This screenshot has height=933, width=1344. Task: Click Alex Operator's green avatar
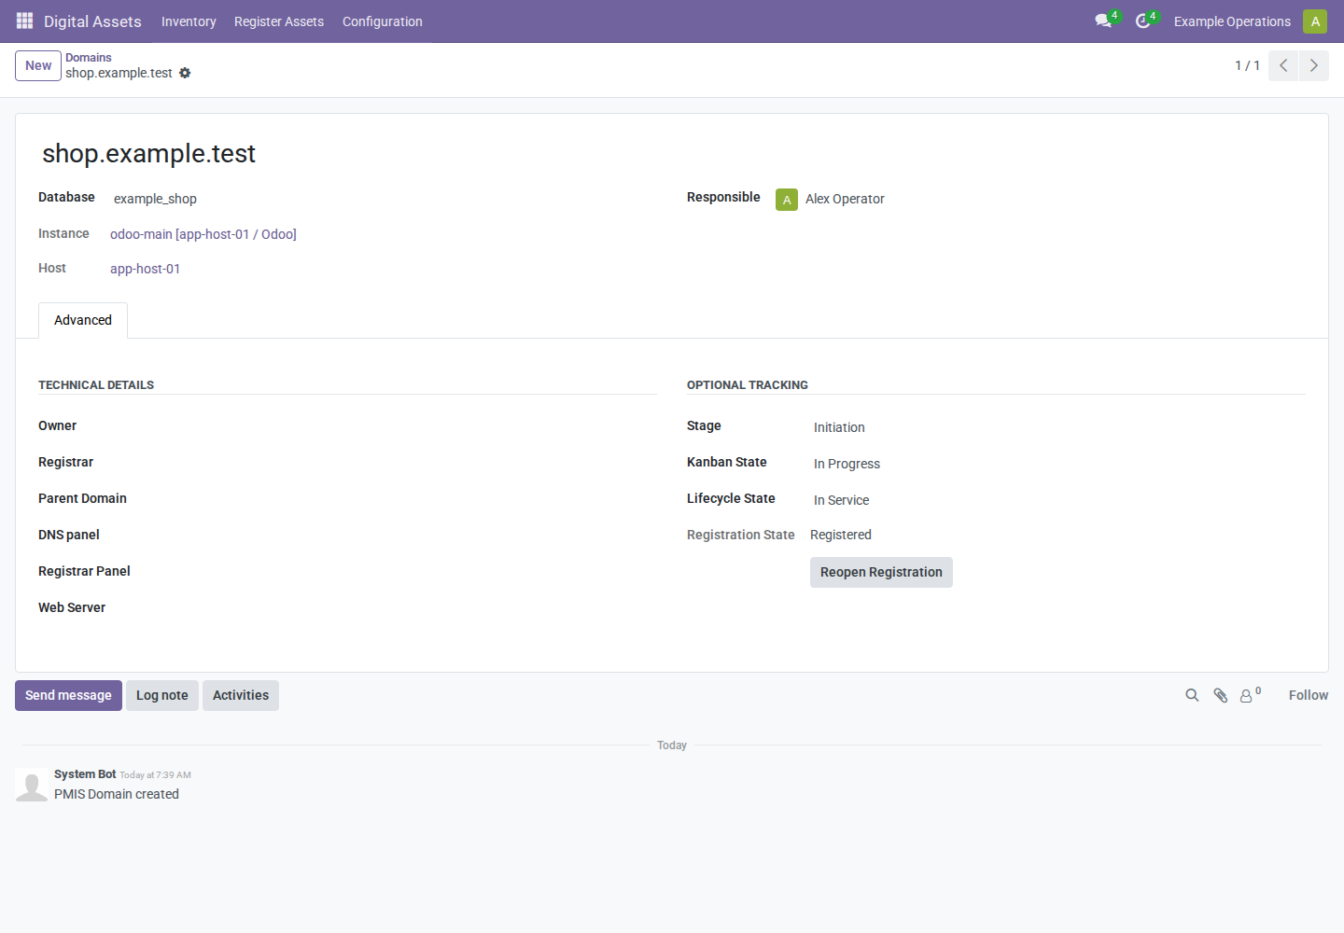(x=787, y=200)
